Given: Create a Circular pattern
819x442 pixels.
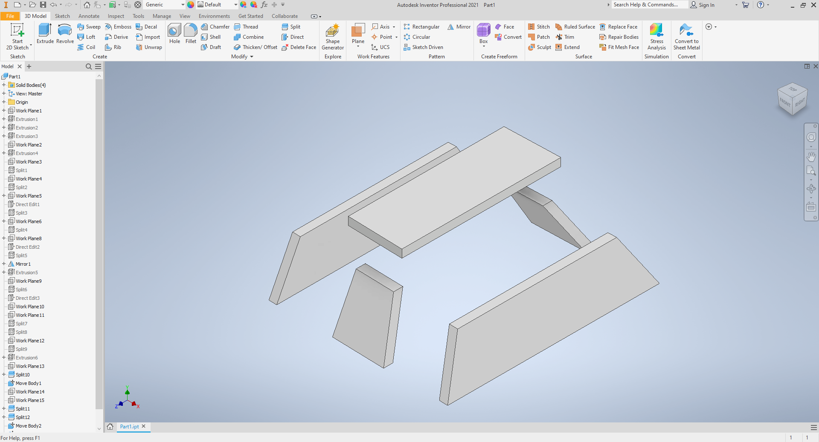Looking at the screenshot, I should [417, 37].
